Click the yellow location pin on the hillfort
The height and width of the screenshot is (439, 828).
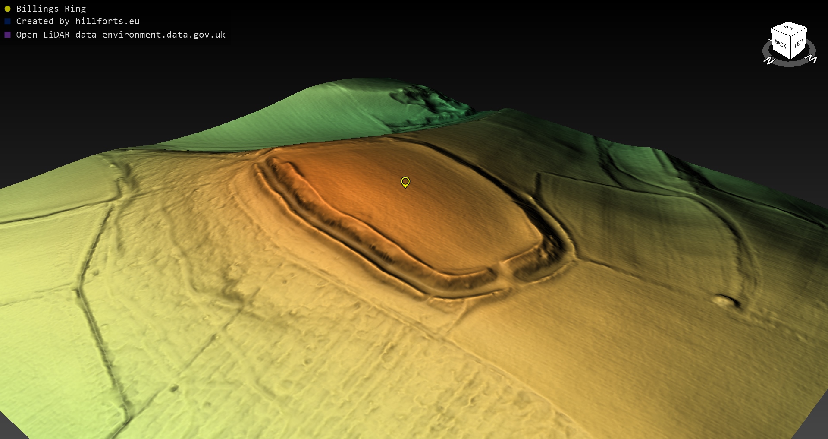pyautogui.click(x=405, y=182)
